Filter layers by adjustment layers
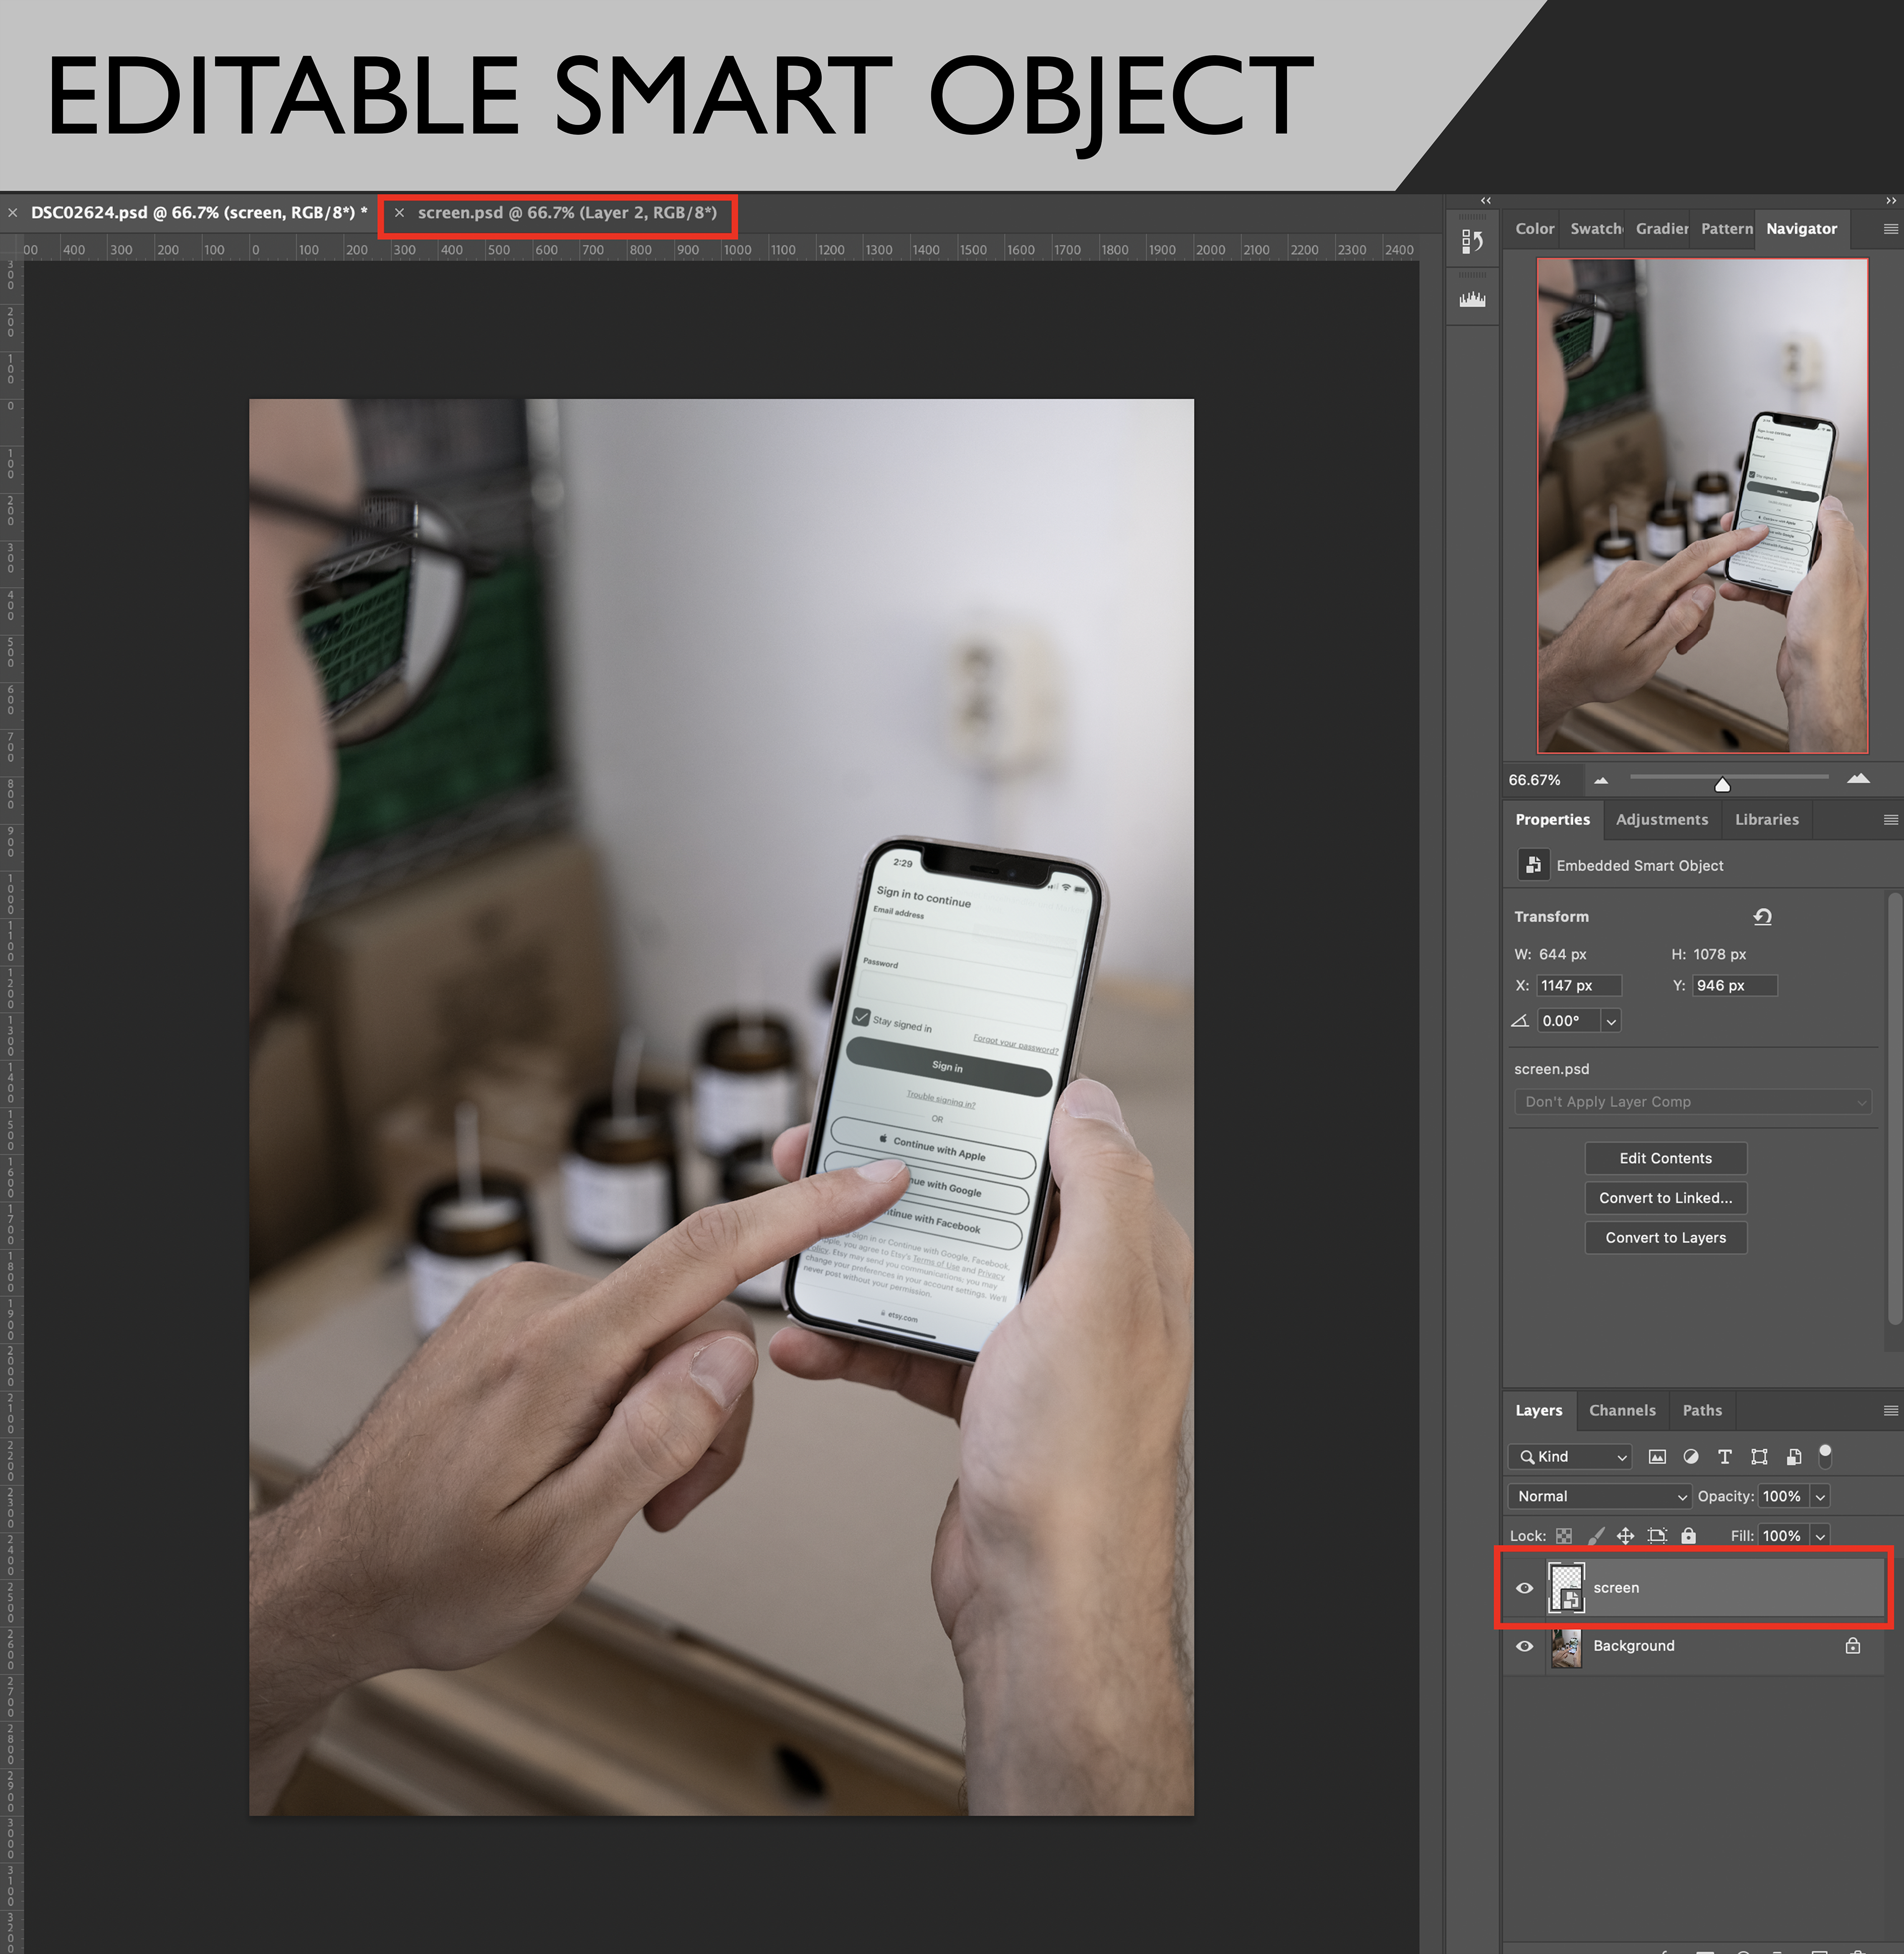Viewport: 1904px width, 1954px height. pyautogui.click(x=1690, y=1457)
